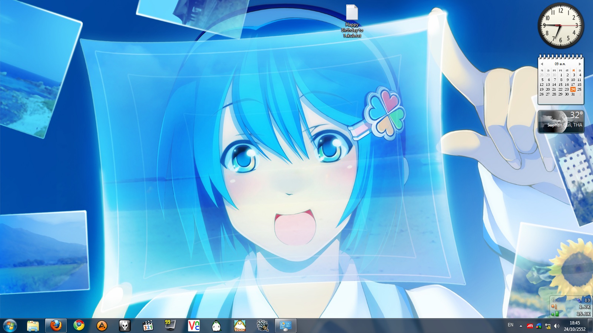Select highlighted day 24 in calendar gadget

[x=573, y=90]
